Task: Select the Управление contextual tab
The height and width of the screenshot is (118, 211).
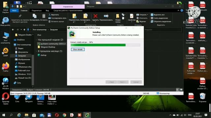Action: point(68,7)
